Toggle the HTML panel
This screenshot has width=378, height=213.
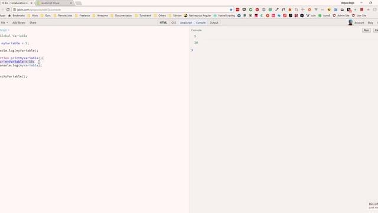[x=163, y=22]
